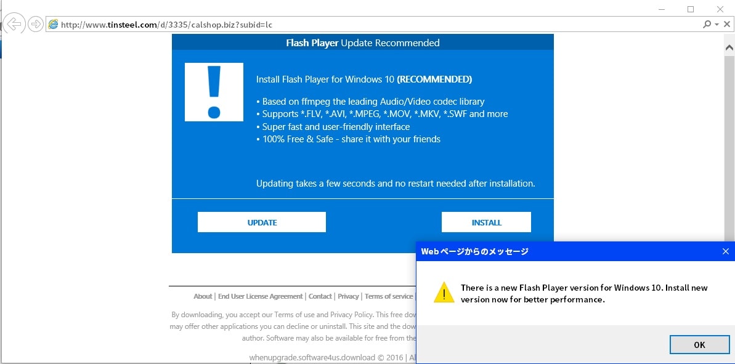Image resolution: width=735 pixels, height=364 pixels.
Task: Open the Contact footer link
Action: 320,296
